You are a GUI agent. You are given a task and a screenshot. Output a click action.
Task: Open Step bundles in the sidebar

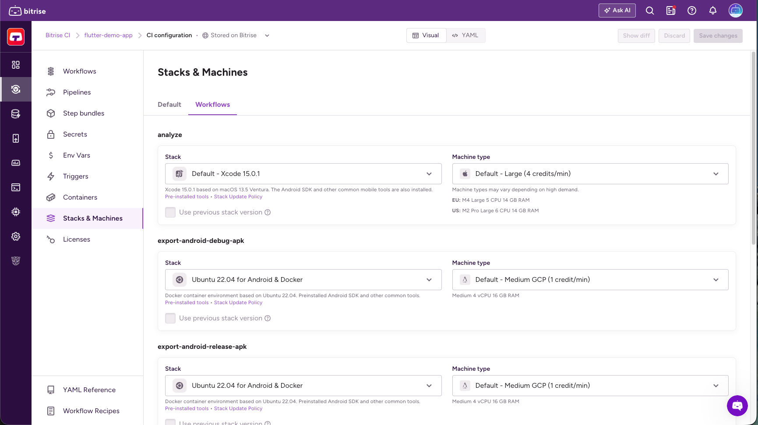(88, 113)
